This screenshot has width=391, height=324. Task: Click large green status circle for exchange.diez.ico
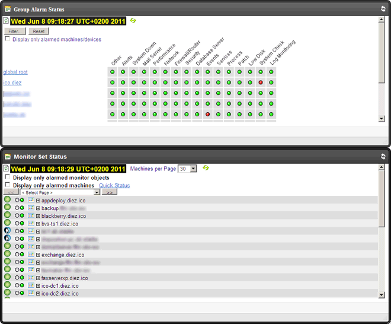8,253
